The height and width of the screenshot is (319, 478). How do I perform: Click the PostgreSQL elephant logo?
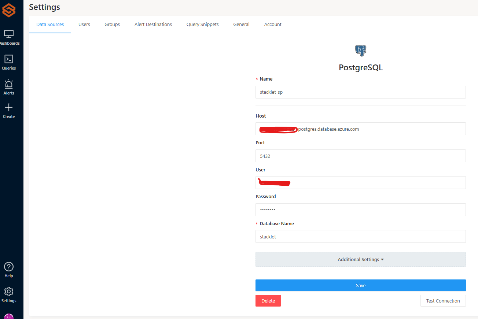point(361,51)
